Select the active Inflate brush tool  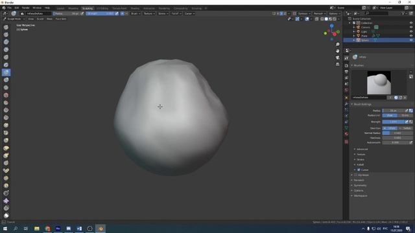click(6, 72)
